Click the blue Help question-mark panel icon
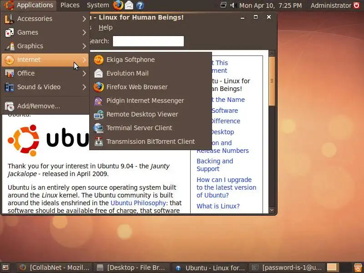This screenshot has height=273, width=364. 140,5
